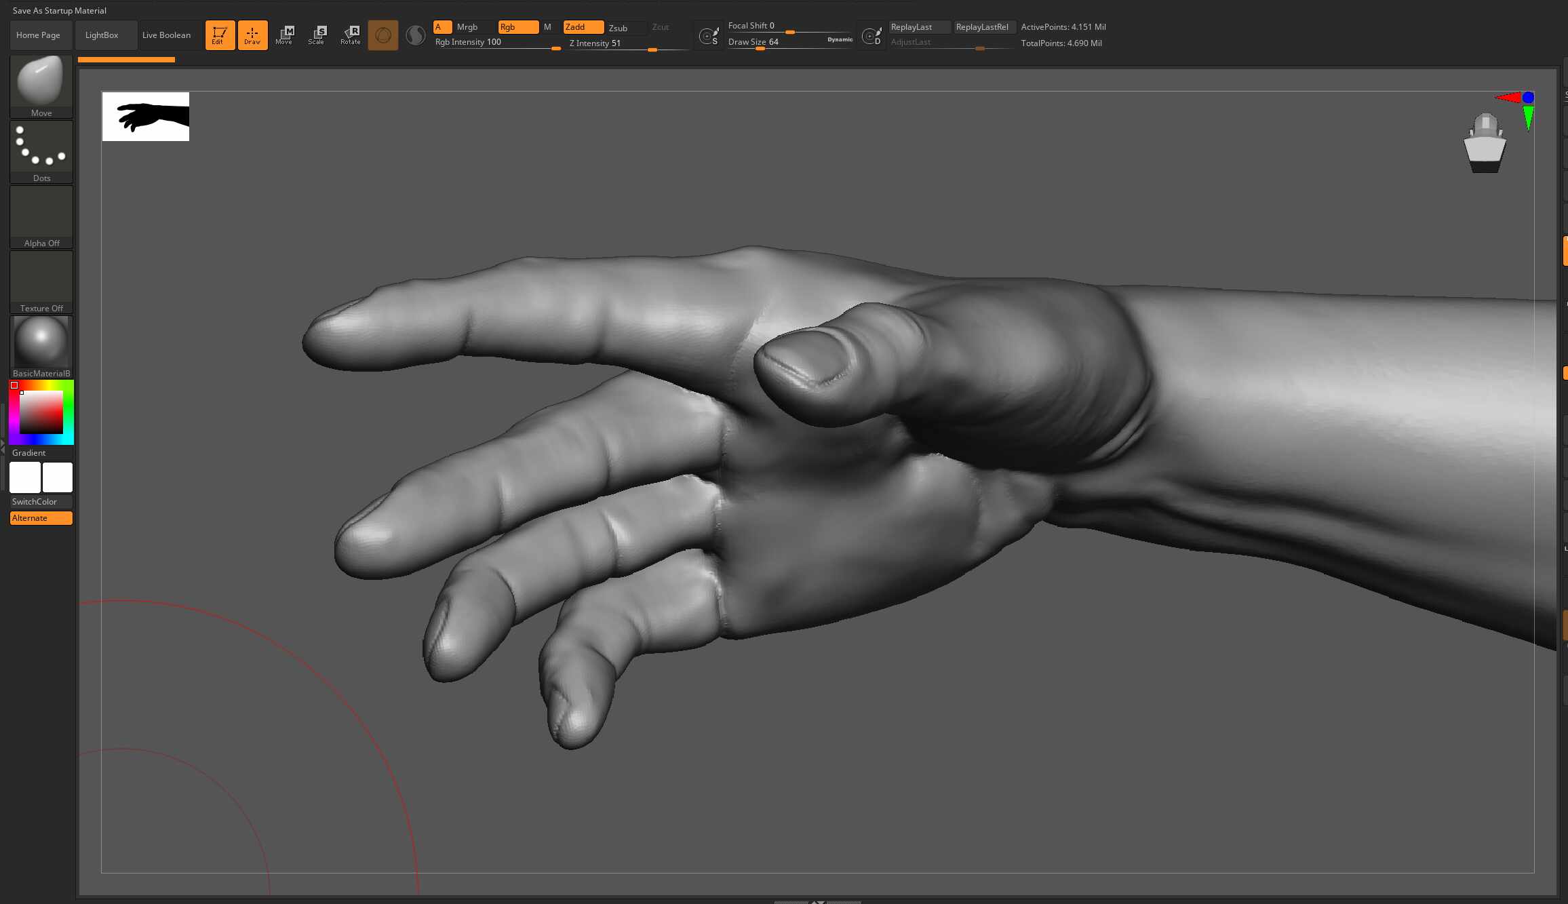
Task: Adjust the Z Intensity slider
Action: click(x=629, y=43)
